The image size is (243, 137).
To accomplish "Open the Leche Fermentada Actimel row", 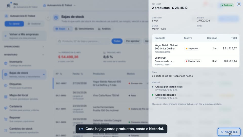I will tap(101, 109).
